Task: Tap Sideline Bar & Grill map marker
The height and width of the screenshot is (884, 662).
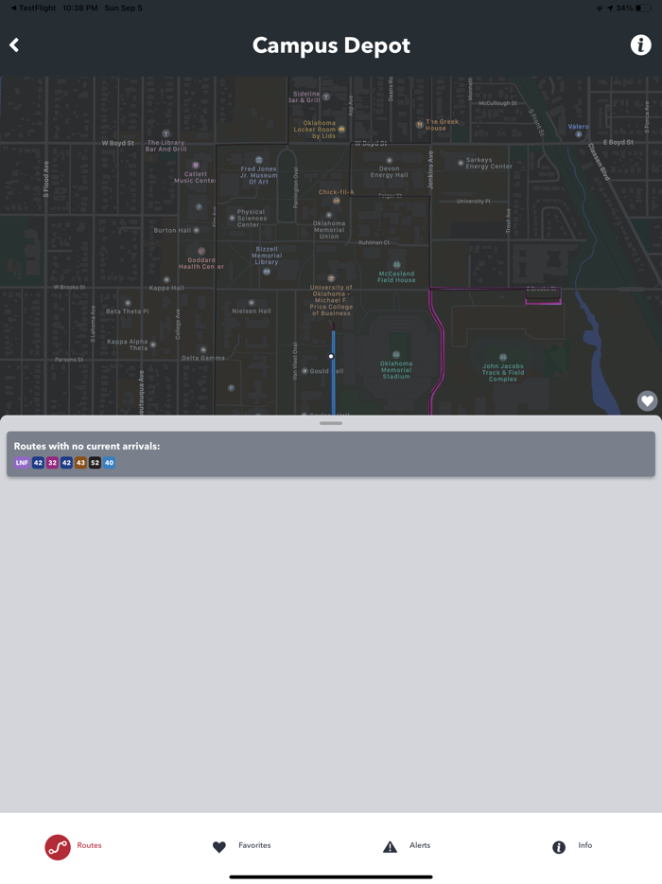Action: tap(325, 97)
